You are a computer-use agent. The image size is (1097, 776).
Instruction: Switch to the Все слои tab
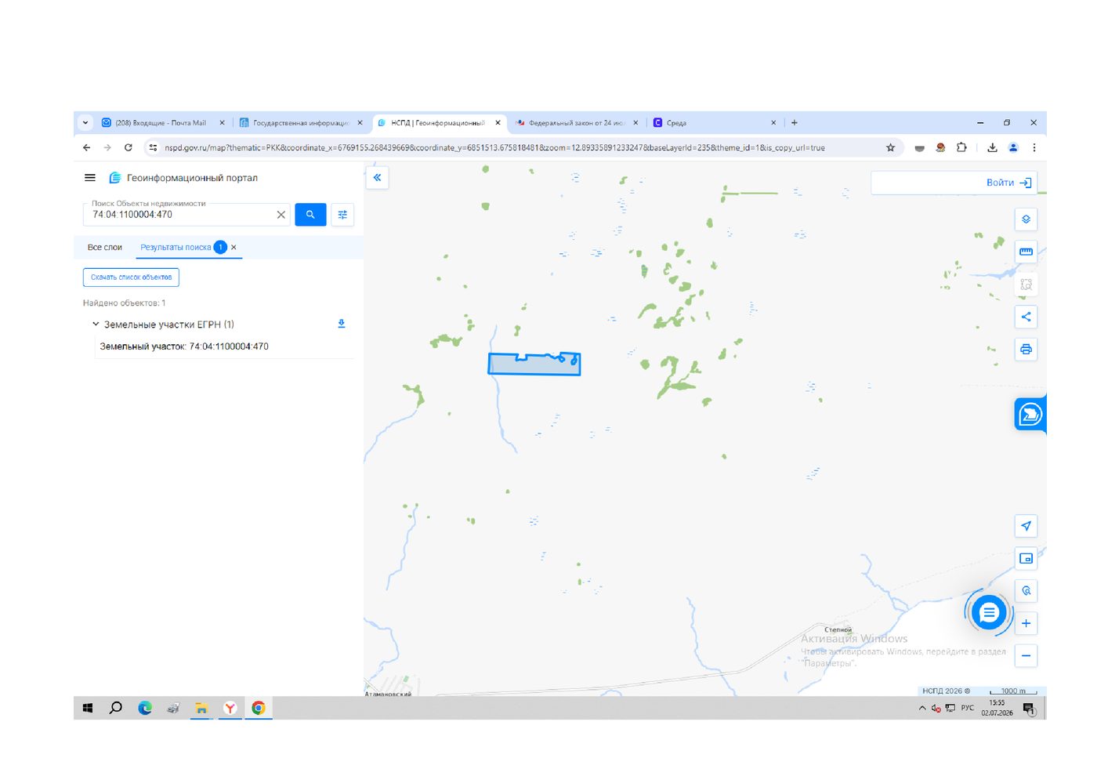pyautogui.click(x=105, y=247)
